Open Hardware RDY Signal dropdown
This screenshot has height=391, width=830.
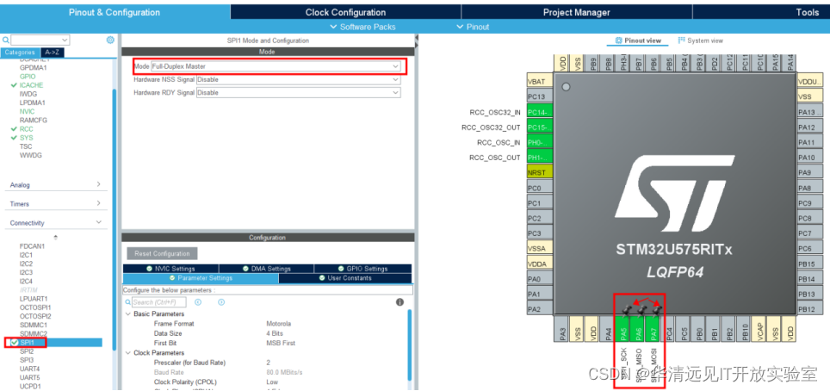point(299,92)
